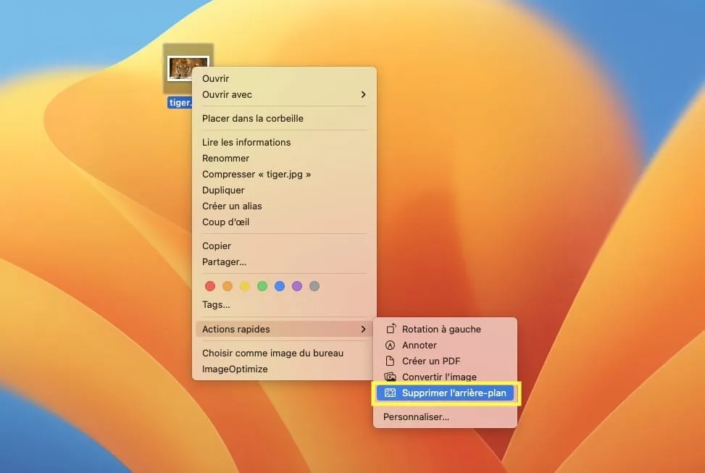The height and width of the screenshot is (473, 705).
Task: Expand the Actions rapides submenu
Action: pos(283,329)
